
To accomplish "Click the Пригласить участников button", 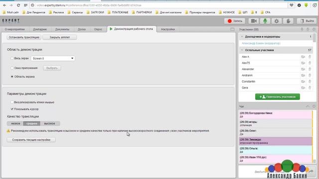I will click(278, 97).
